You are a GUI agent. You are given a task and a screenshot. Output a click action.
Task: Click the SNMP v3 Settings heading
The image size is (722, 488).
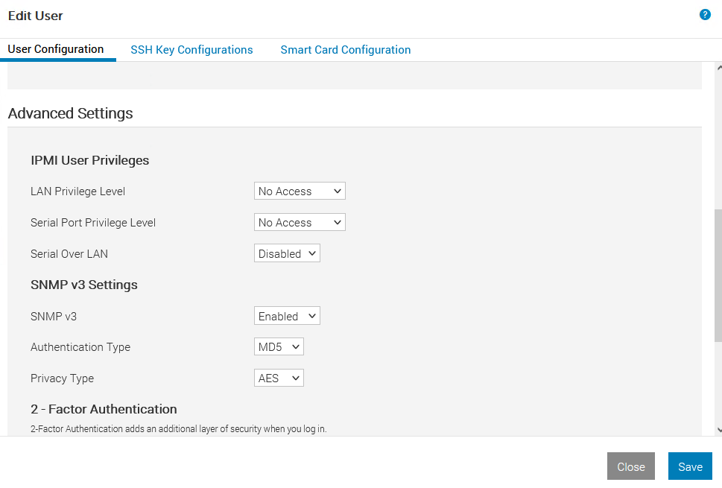(83, 285)
